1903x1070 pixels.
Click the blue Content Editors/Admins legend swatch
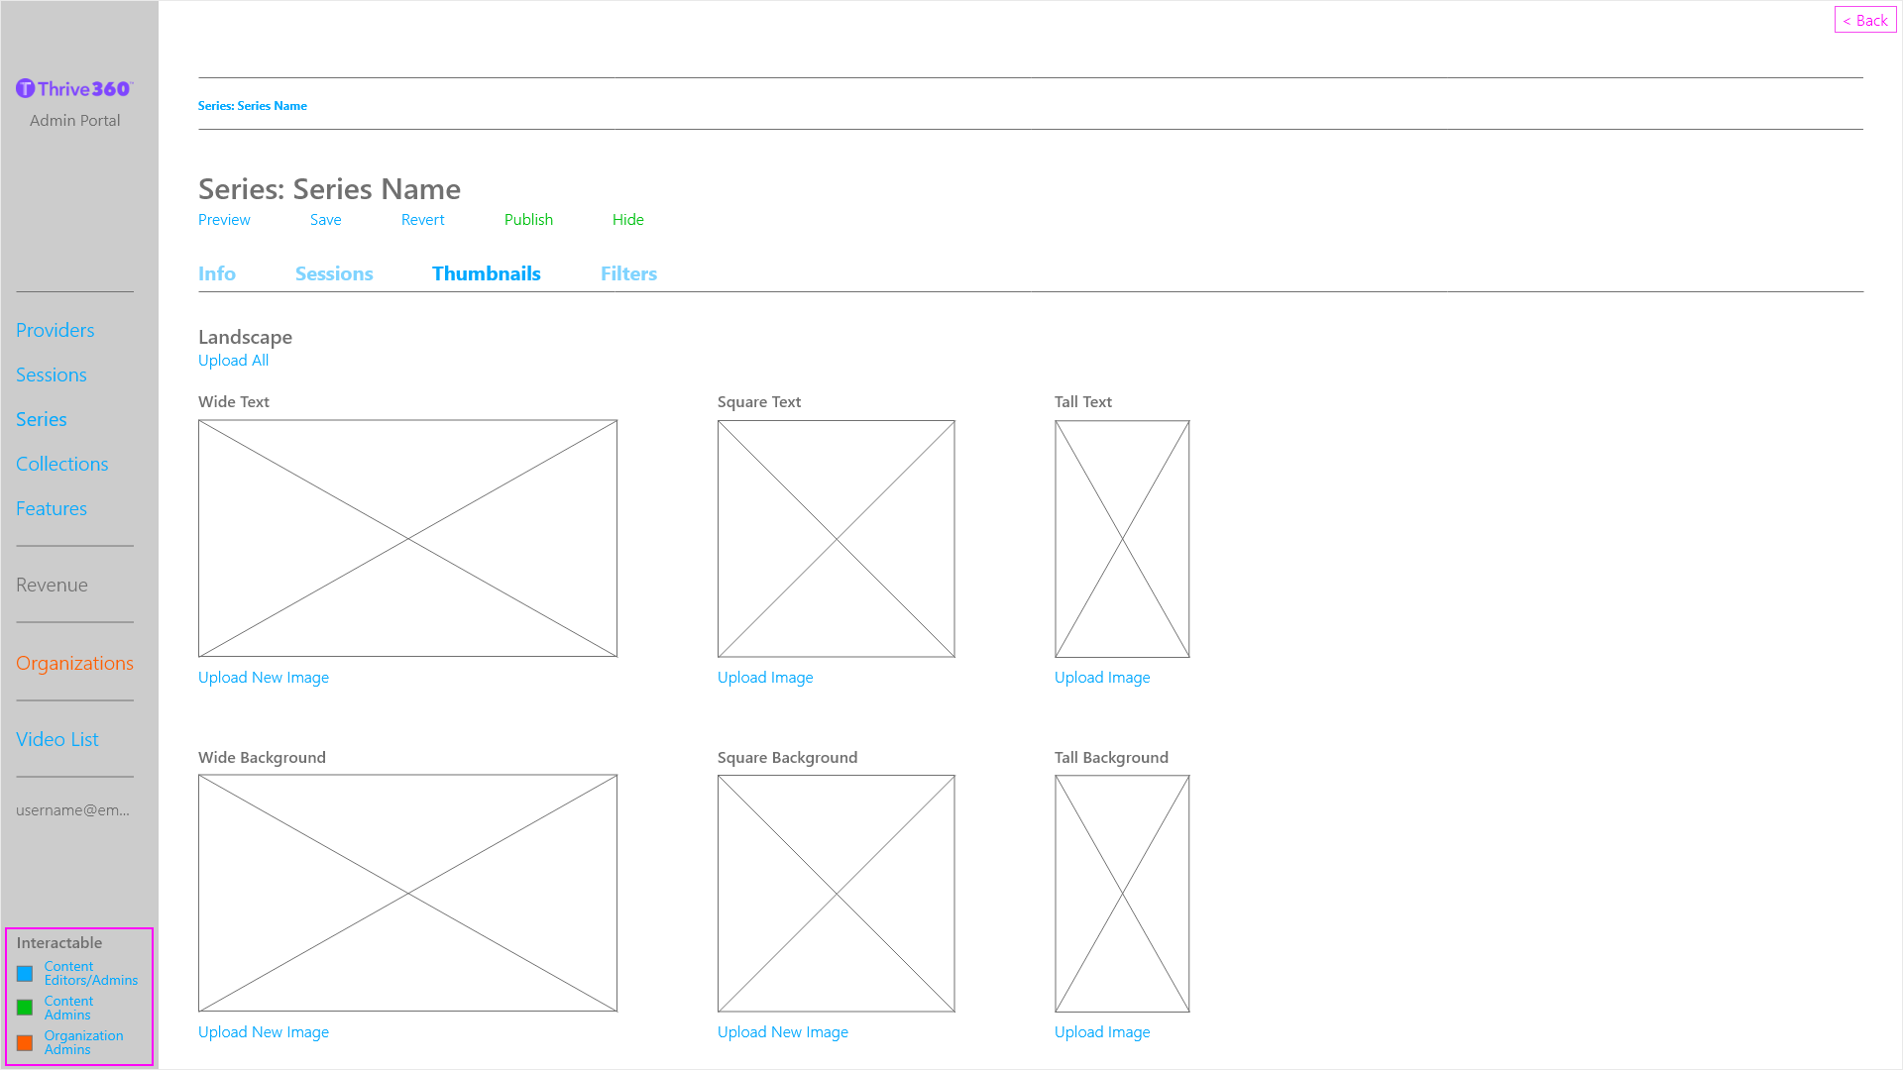(x=25, y=974)
